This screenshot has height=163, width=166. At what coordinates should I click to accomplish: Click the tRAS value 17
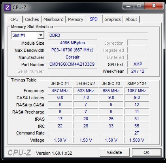(x=60, y=119)
